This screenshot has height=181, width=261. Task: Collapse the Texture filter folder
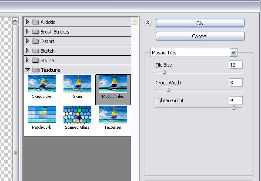(x=27, y=70)
